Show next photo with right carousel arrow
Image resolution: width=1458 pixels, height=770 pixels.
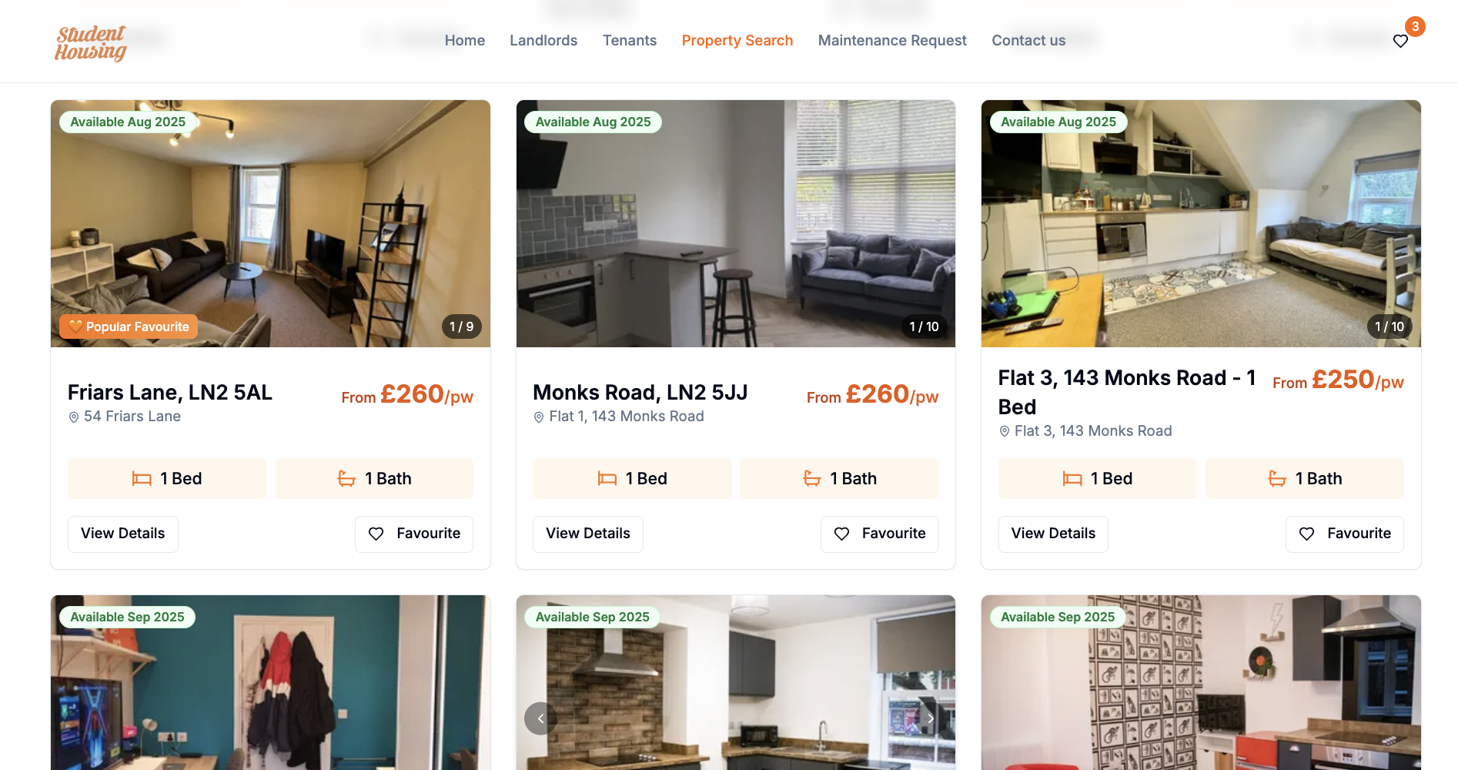click(x=931, y=718)
